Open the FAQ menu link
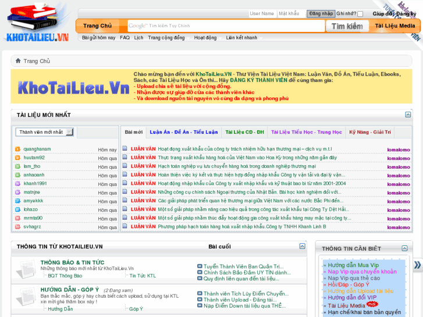 (x=125, y=38)
